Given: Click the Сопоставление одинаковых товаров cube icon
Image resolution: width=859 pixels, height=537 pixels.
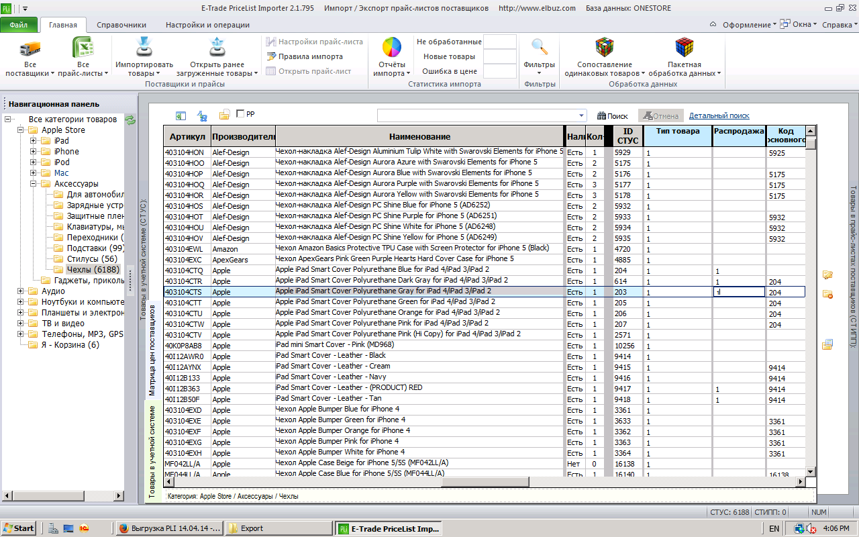Looking at the screenshot, I should point(605,48).
